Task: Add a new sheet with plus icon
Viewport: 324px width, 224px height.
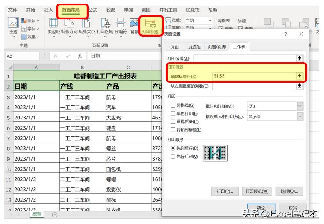Action: click(55, 215)
